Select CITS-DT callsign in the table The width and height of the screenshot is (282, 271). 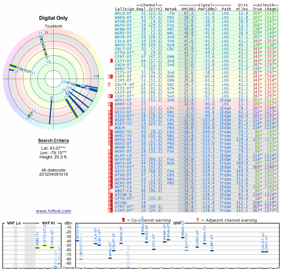[x=123, y=73]
